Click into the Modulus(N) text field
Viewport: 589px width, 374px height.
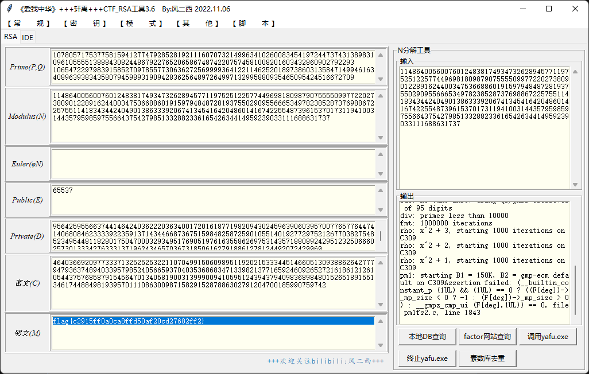213,116
